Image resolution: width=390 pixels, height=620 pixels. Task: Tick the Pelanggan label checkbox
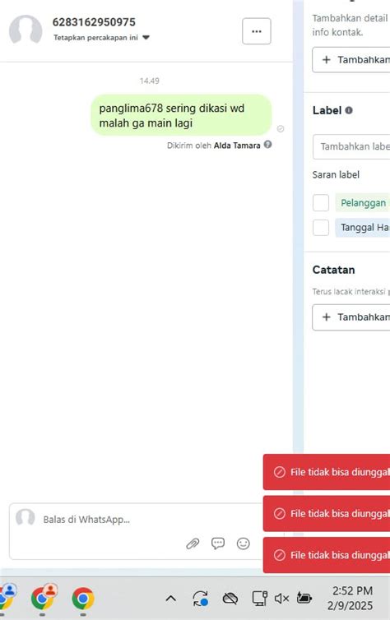click(321, 203)
